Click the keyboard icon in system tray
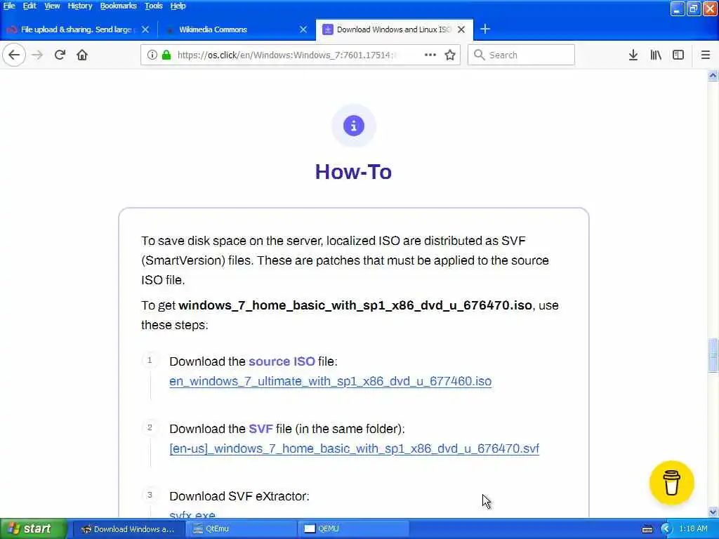Image resolution: width=719 pixels, height=539 pixels. coord(647,529)
